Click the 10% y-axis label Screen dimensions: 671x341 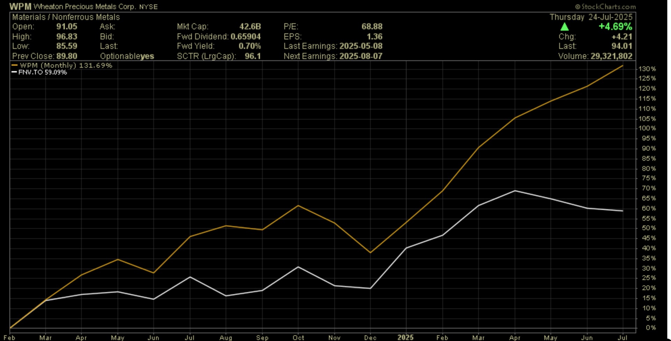click(x=649, y=308)
